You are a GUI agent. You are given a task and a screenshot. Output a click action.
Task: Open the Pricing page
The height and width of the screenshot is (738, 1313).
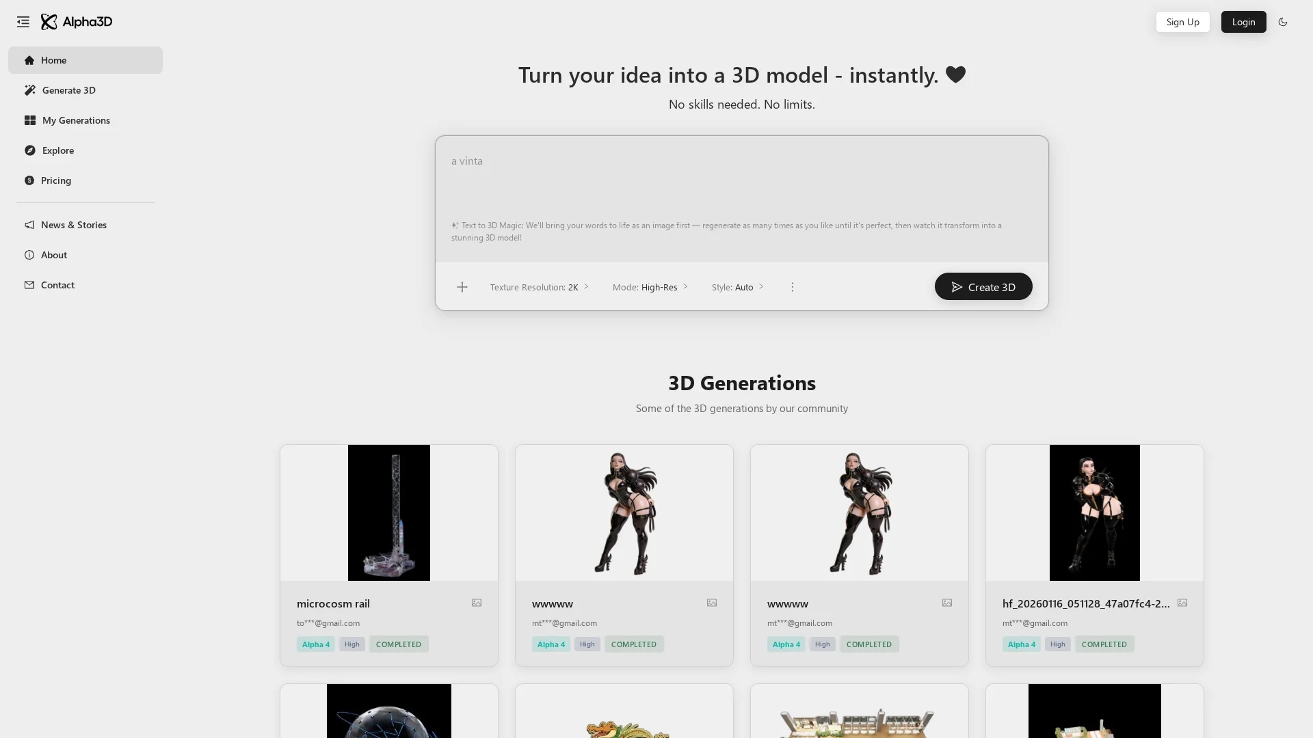(85, 180)
